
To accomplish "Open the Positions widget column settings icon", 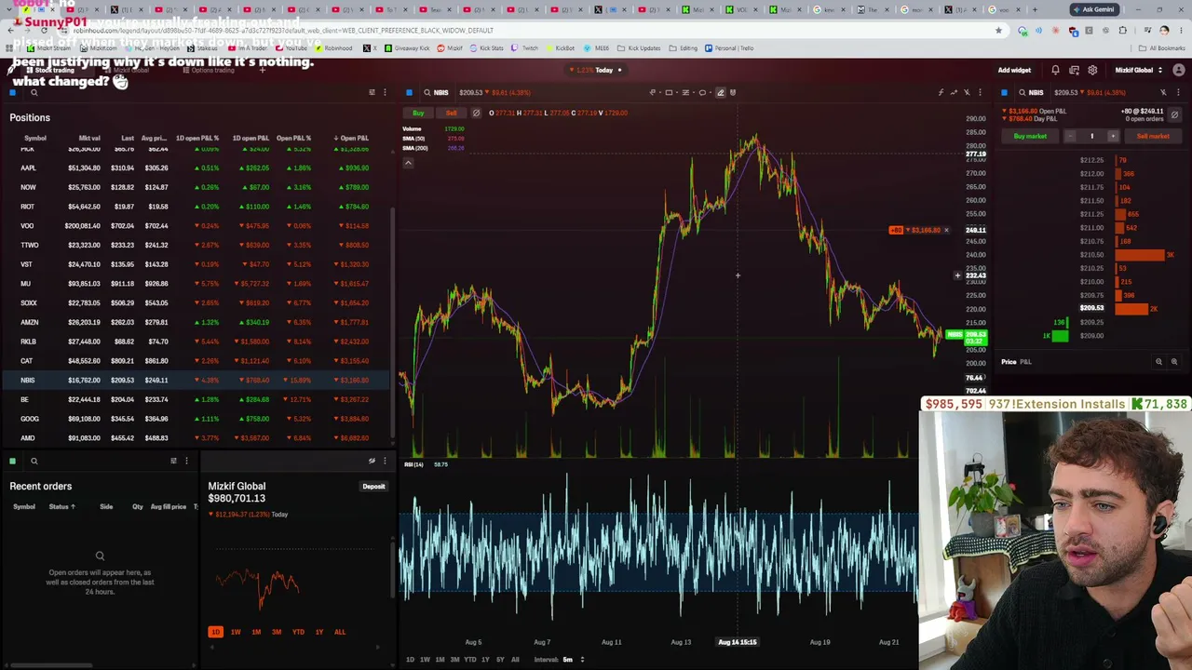I will pyautogui.click(x=372, y=92).
